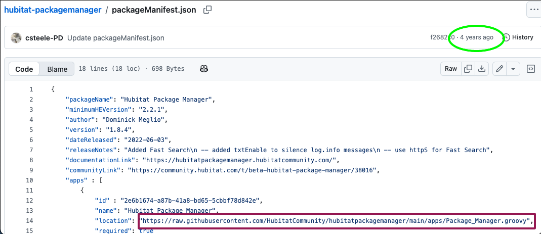Click the Copilot icon beside file size

203,69
